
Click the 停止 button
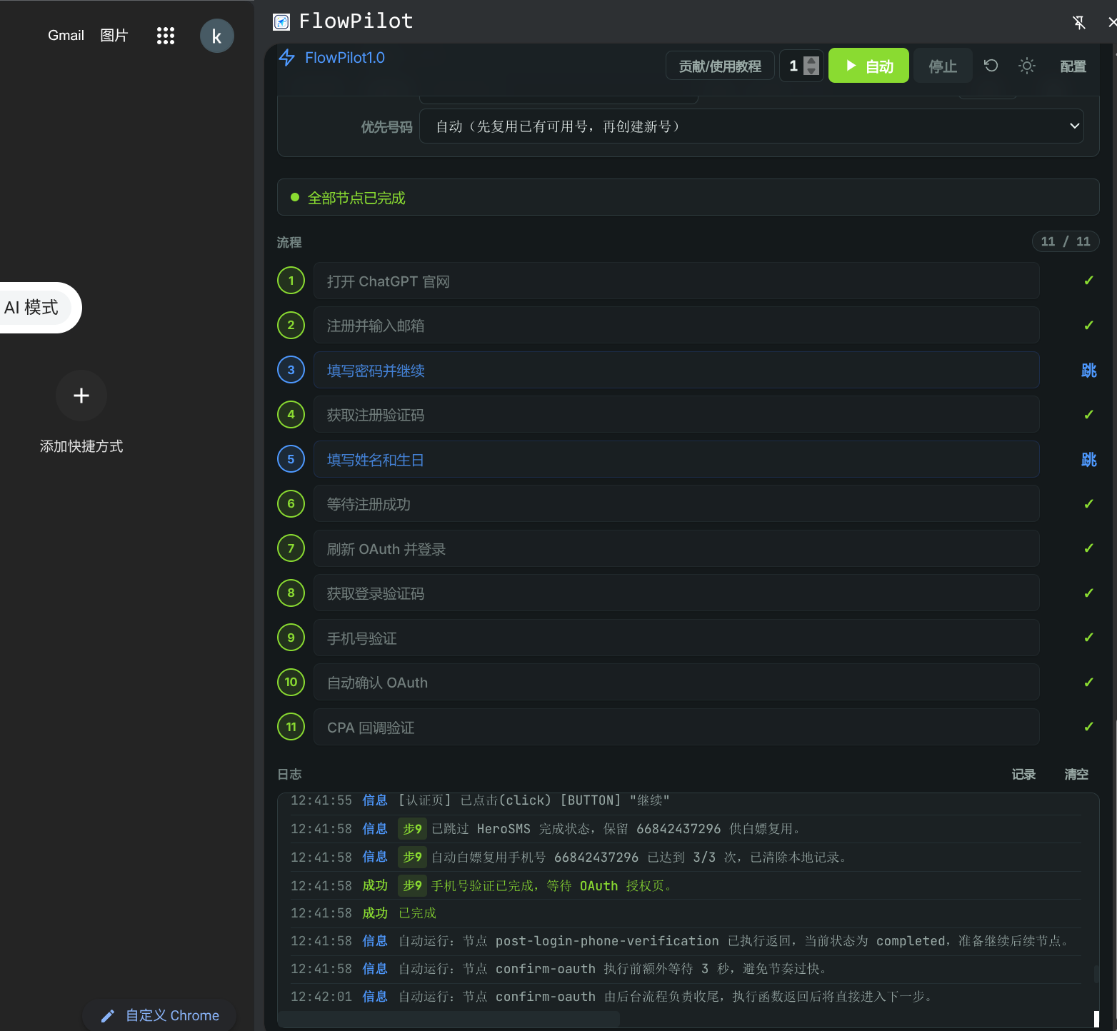(943, 66)
